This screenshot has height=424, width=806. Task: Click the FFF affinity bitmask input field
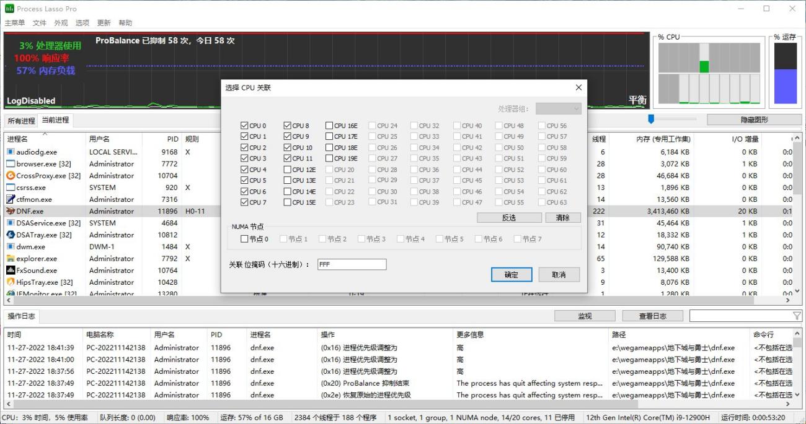coord(352,264)
